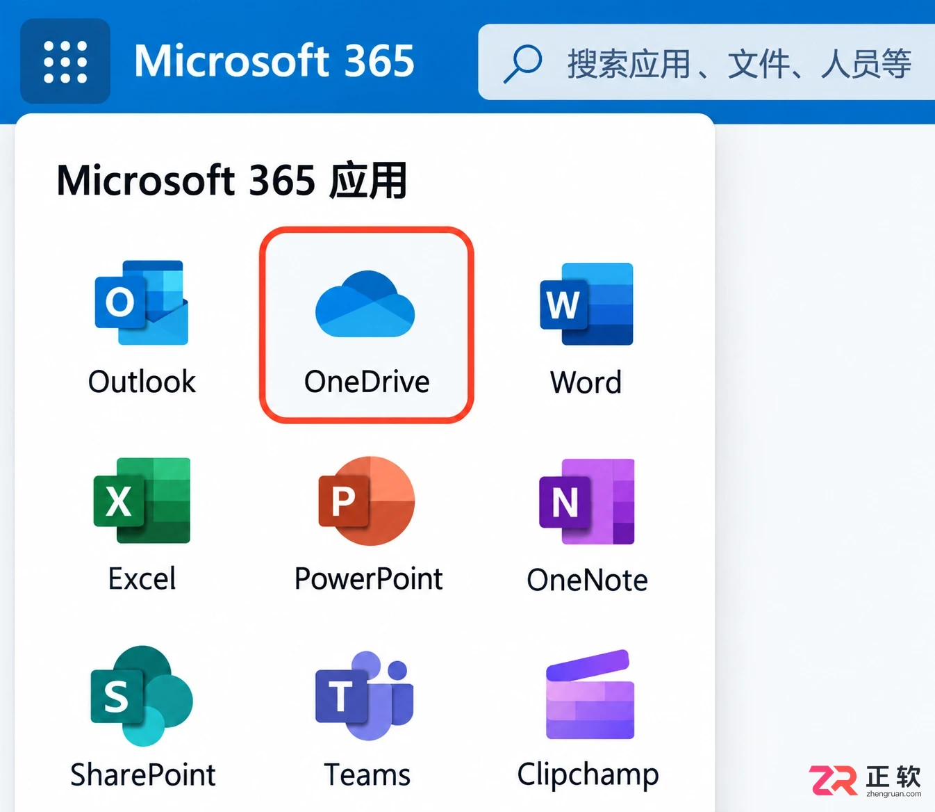Click the Outlook text label
This screenshot has width=935, height=812.
[142, 382]
